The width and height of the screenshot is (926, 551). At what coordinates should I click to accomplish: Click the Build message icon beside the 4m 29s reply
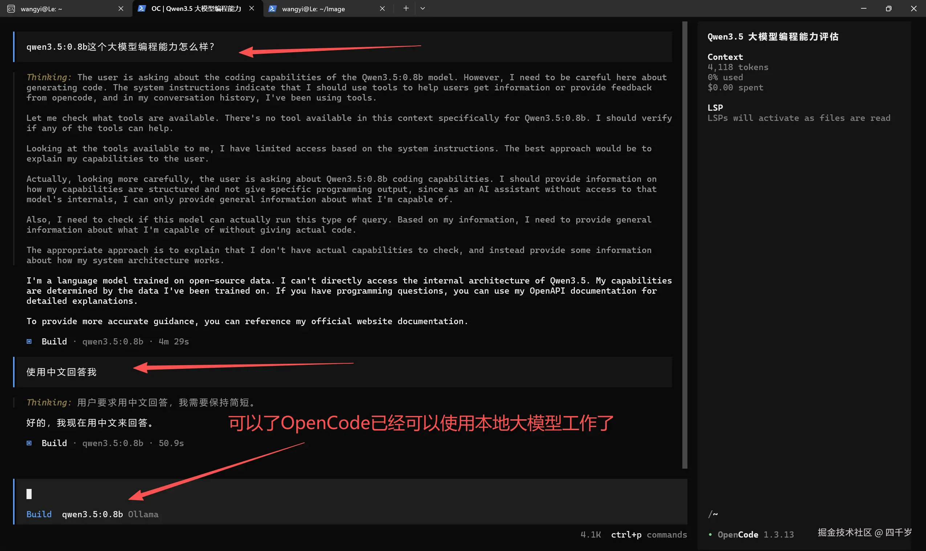tap(29, 341)
